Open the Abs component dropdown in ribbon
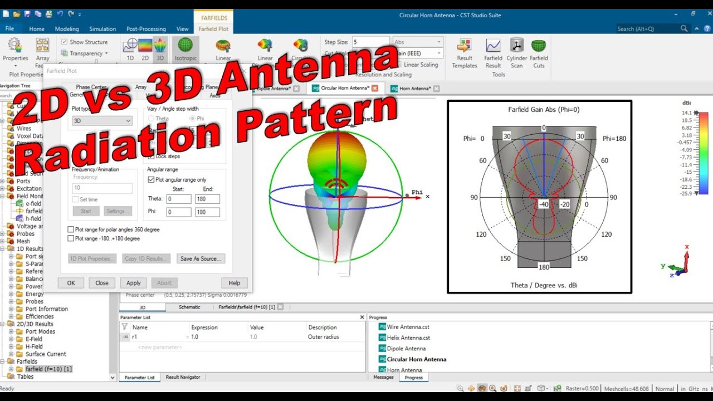Viewport: 713px width, 401px height. click(418, 42)
